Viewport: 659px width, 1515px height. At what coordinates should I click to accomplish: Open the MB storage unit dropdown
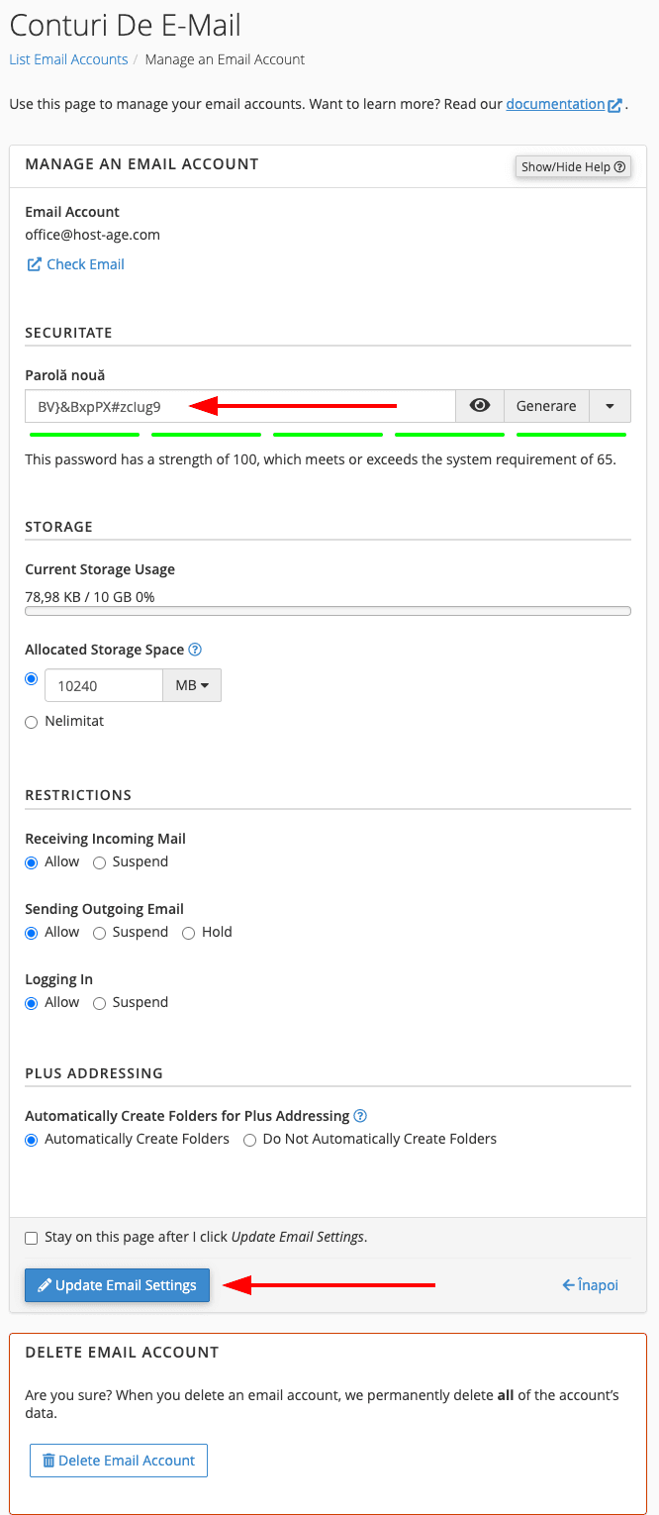point(191,685)
